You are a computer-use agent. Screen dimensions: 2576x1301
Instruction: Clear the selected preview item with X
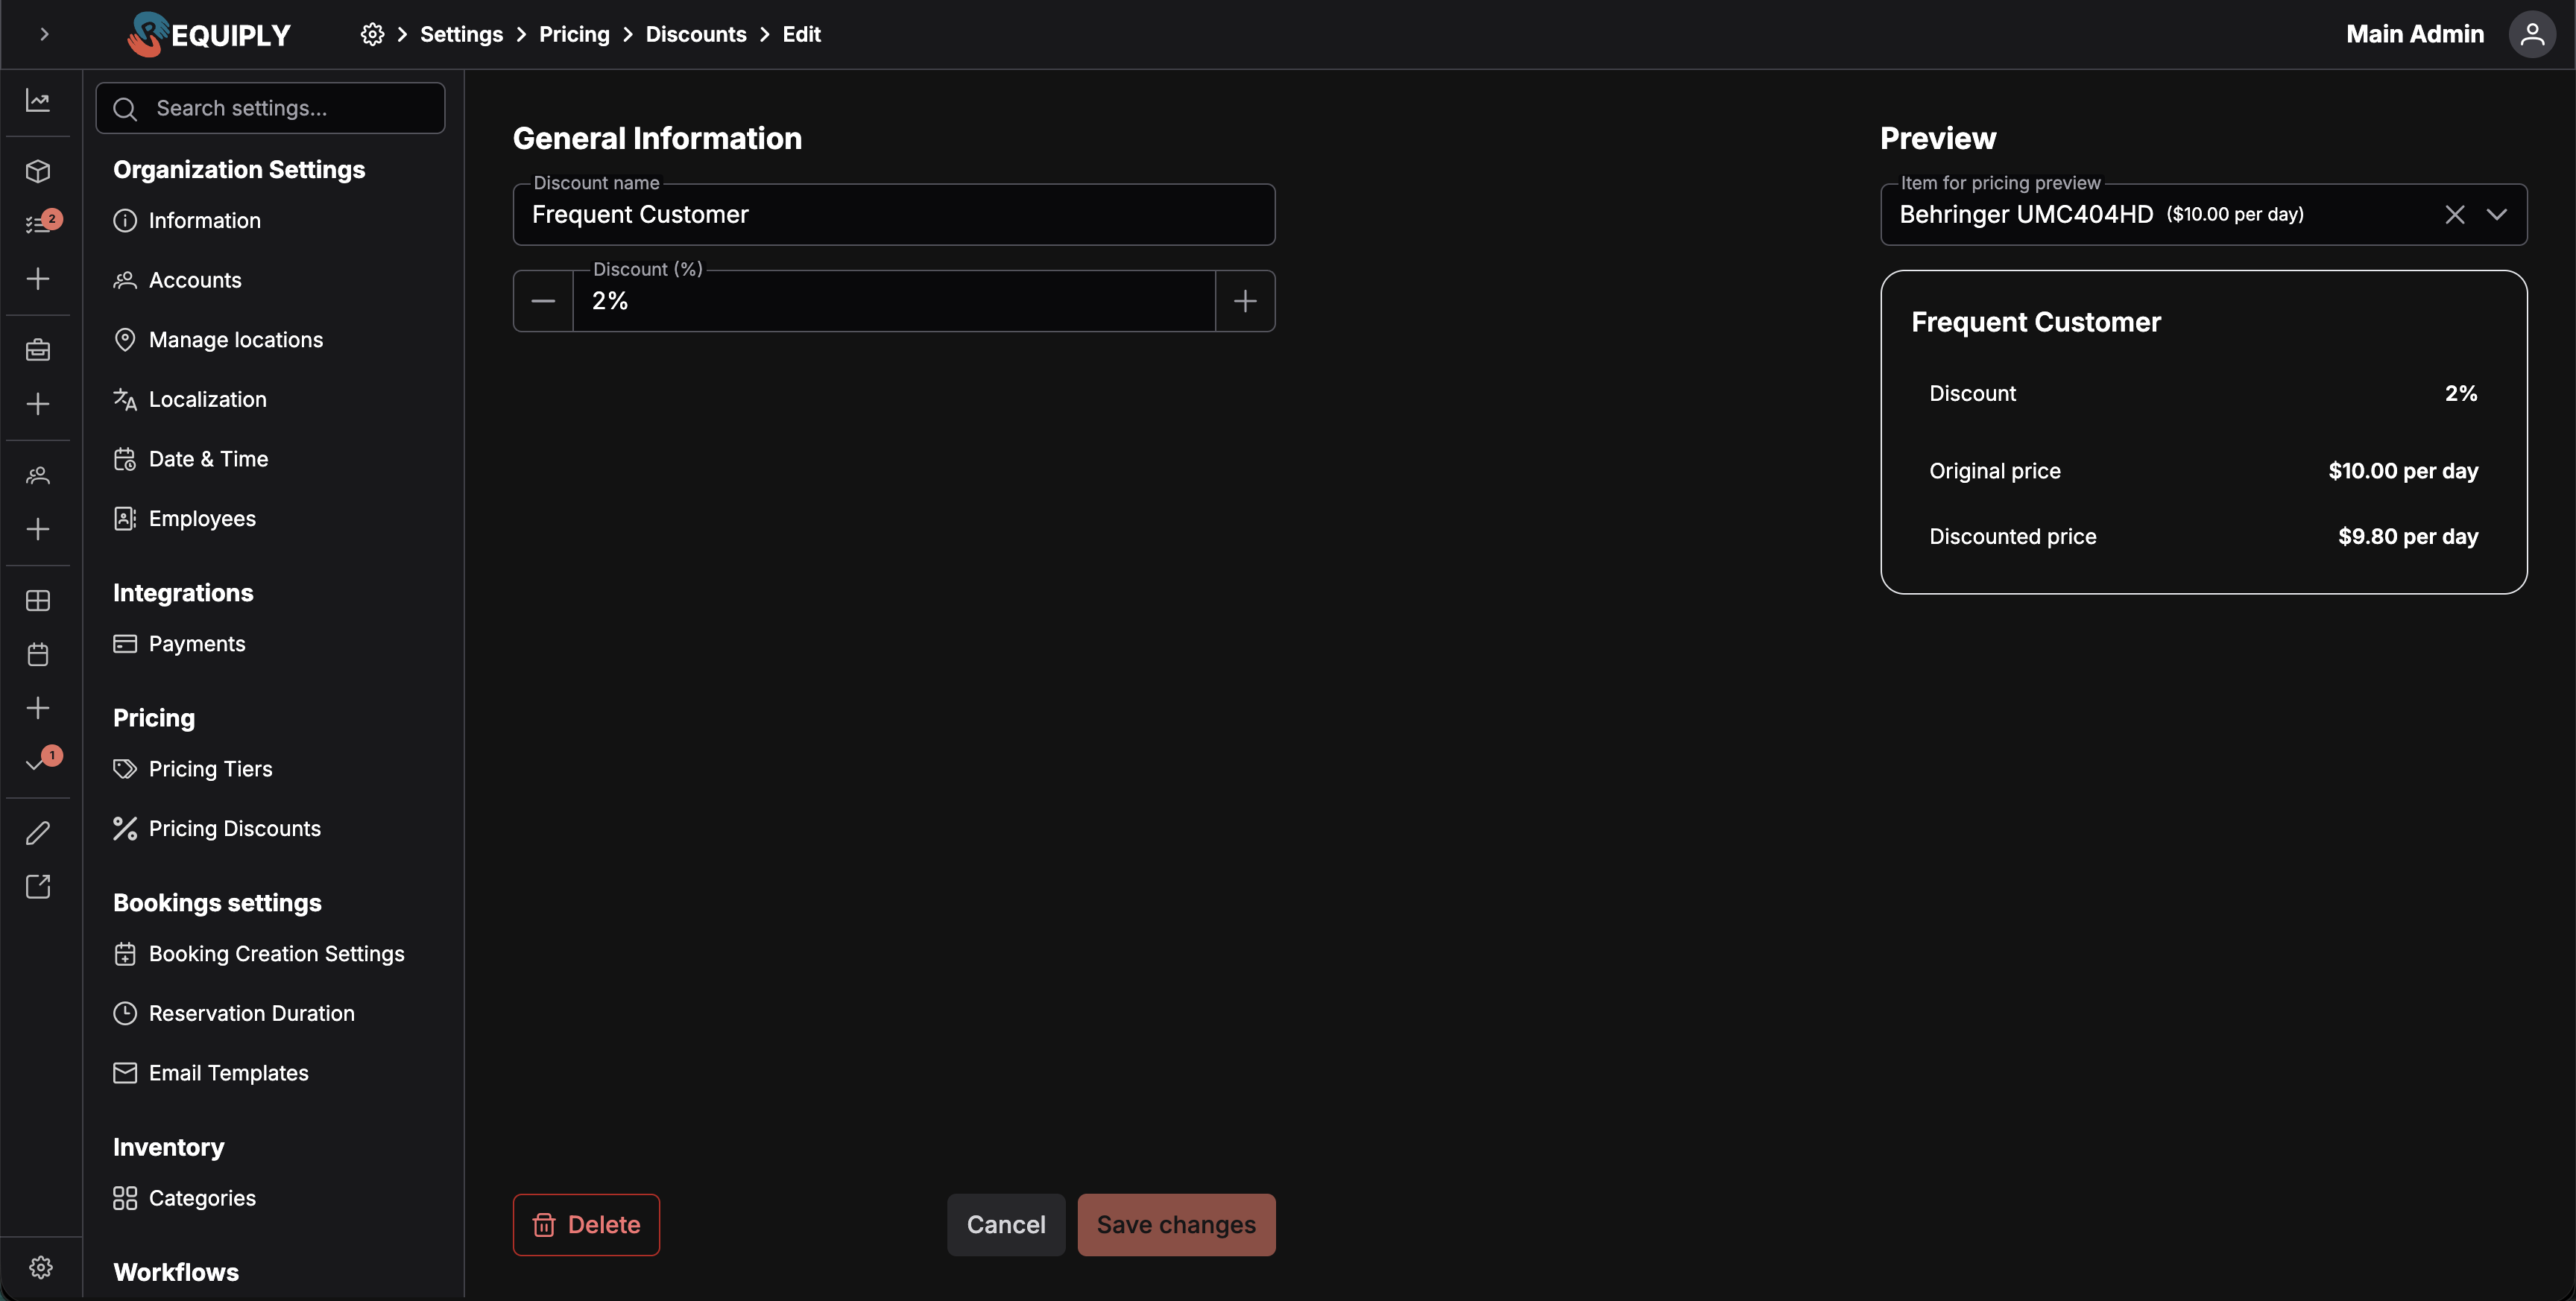(x=2454, y=214)
